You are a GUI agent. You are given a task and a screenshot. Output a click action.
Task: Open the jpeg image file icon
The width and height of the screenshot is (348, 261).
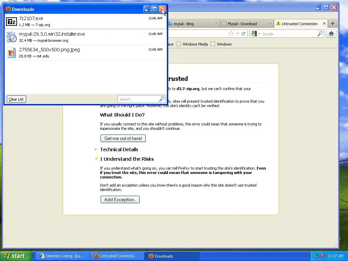click(x=11, y=53)
